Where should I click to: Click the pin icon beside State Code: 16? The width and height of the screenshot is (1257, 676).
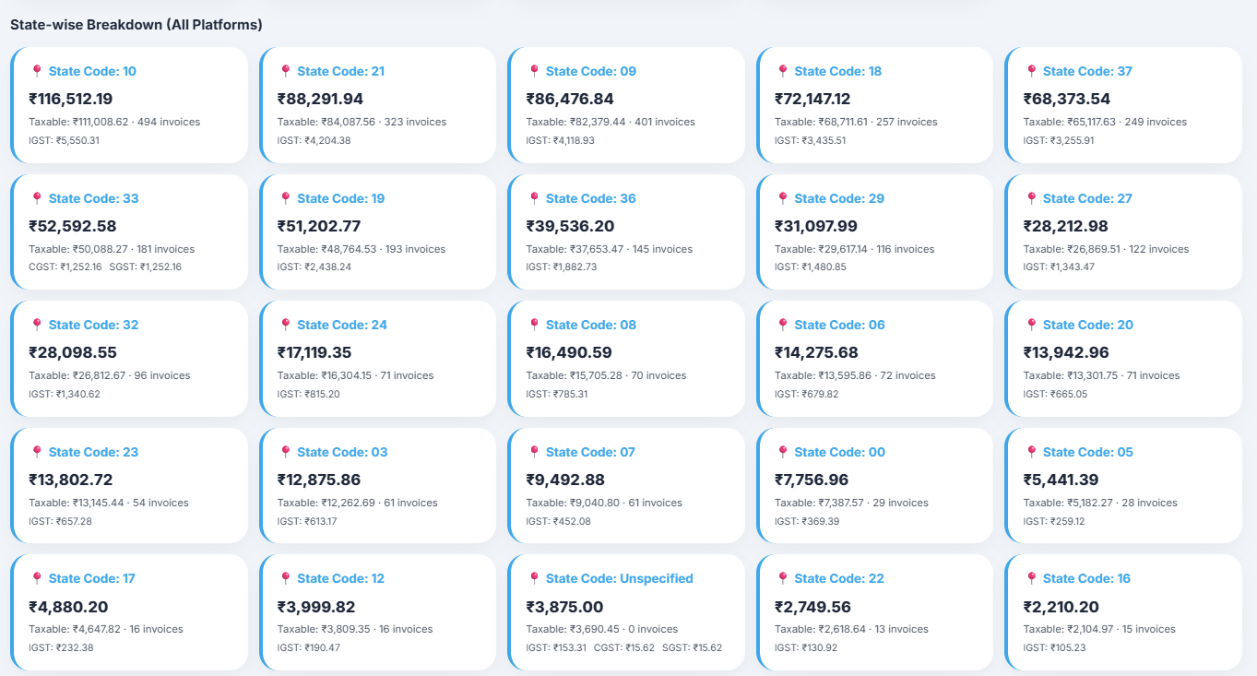(1031, 578)
